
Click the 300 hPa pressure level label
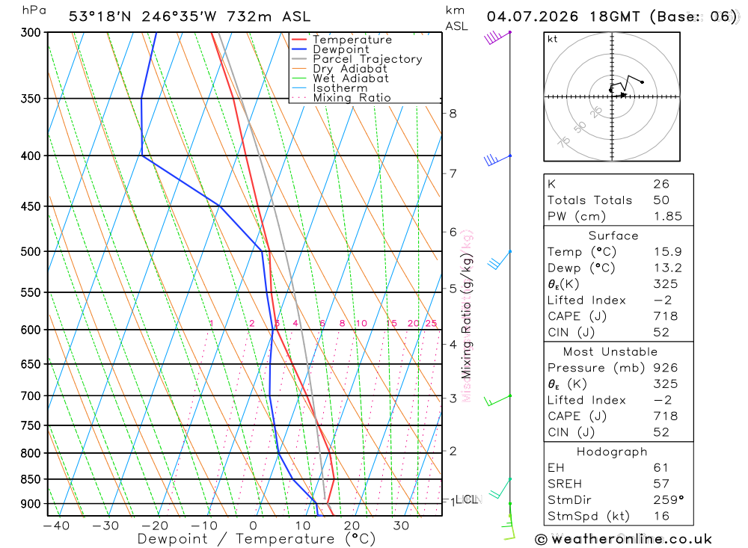pyautogui.click(x=31, y=32)
